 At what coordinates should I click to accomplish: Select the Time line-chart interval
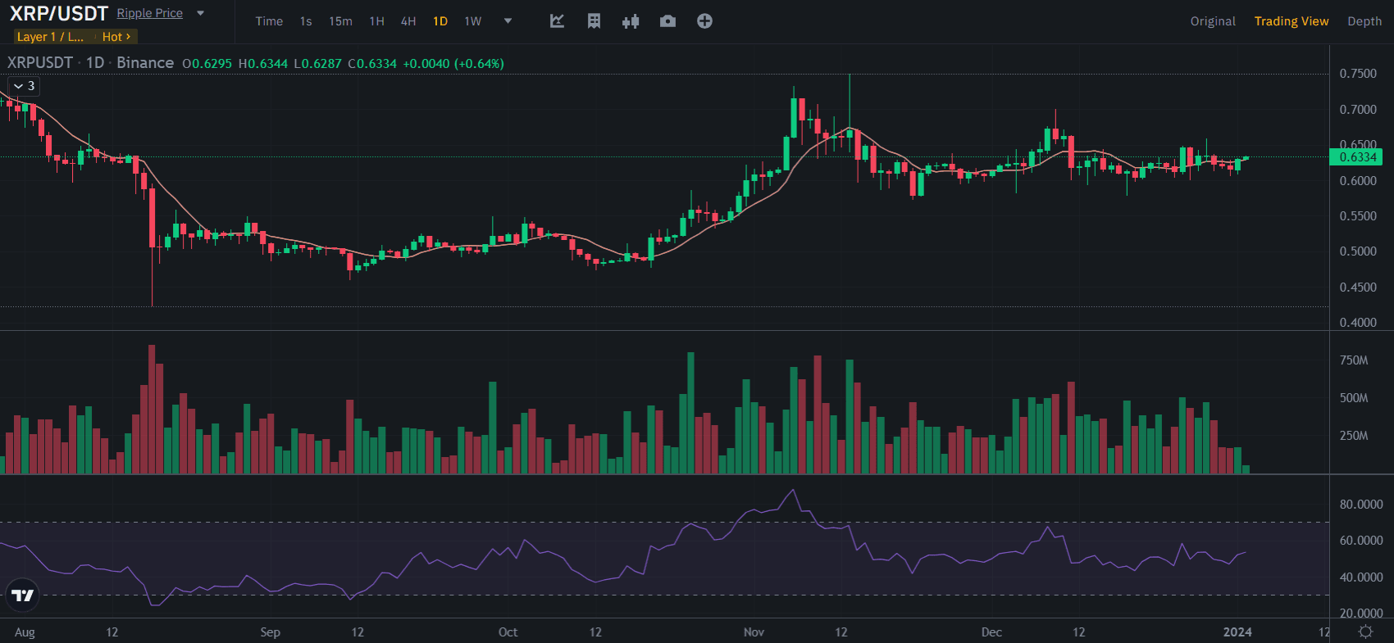click(x=269, y=21)
